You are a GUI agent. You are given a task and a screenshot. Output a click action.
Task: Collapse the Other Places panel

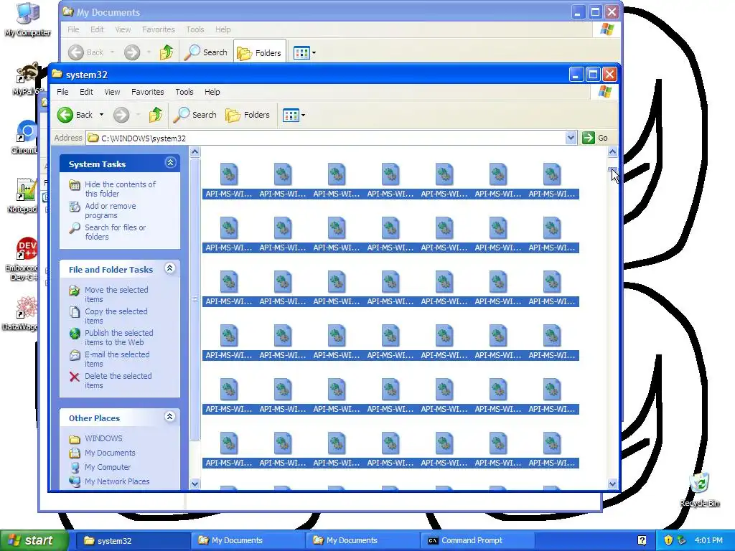[170, 417]
